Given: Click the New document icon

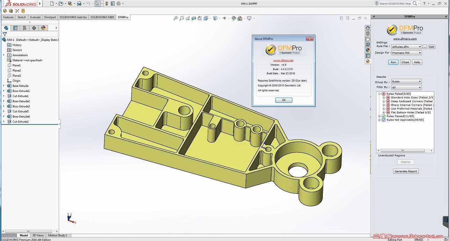Looking at the screenshot, I should coord(52,3).
